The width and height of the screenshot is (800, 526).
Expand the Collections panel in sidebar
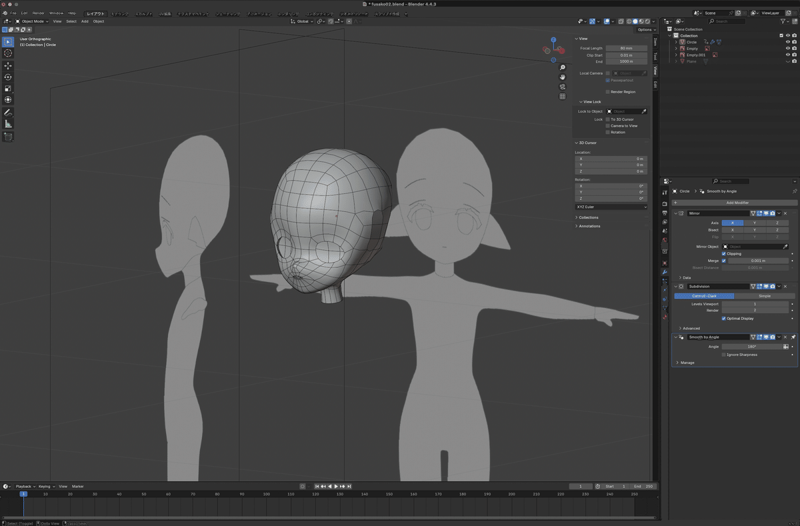tap(588, 217)
